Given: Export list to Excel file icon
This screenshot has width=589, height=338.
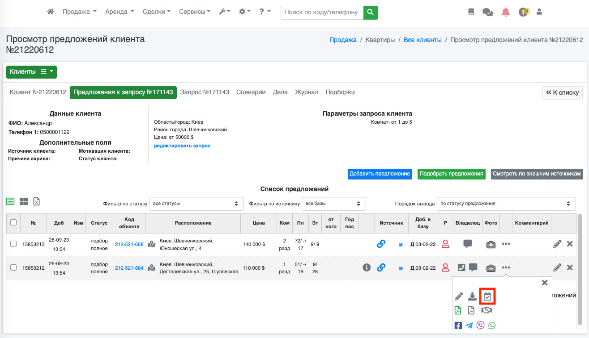Looking at the screenshot, I should click(37, 201).
